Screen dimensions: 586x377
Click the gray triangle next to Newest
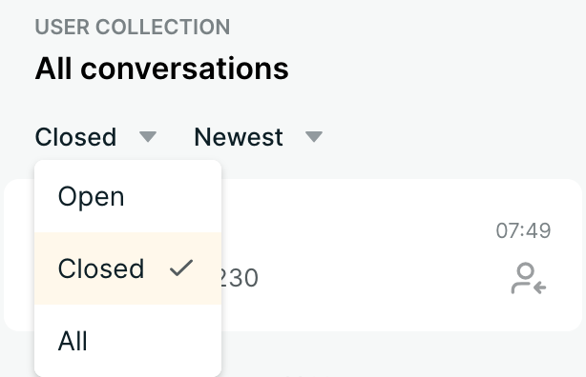314,136
